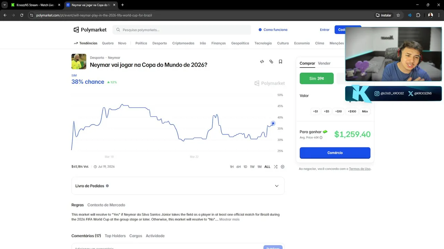Click the info icon beside Livro de Pedidos
The width and height of the screenshot is (444, 249).
click(107, 186)
